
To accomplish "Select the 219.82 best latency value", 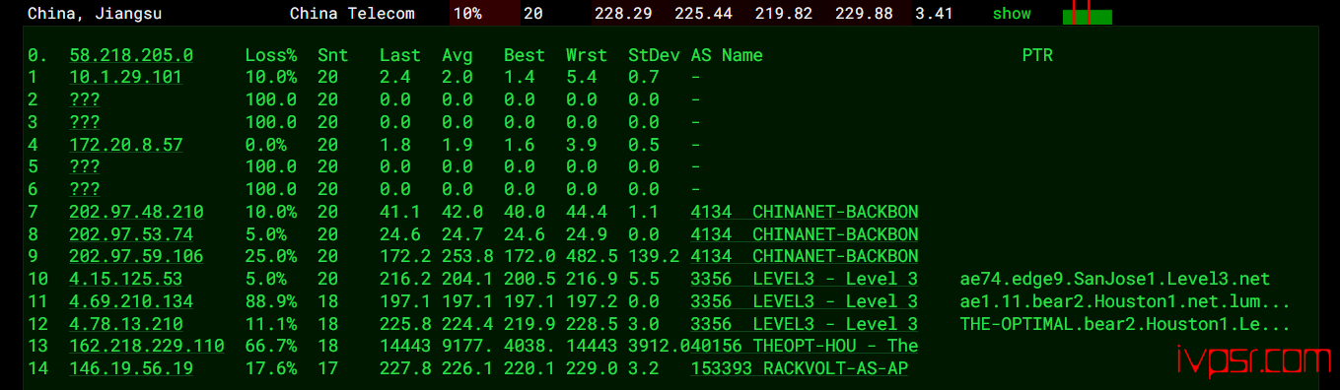I will [x=784, y=14].
